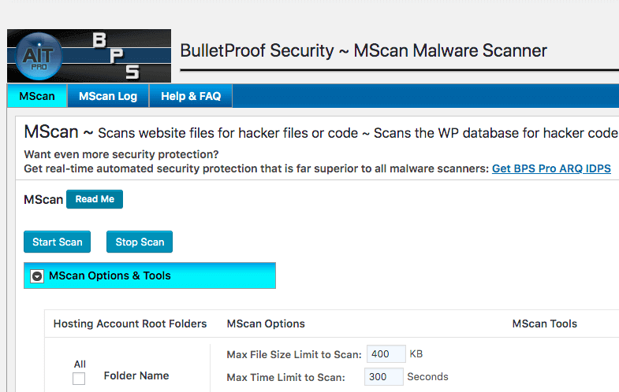Click the MScan Options & Tools header title
Screen dimensions: 619x392
(110, 276)
